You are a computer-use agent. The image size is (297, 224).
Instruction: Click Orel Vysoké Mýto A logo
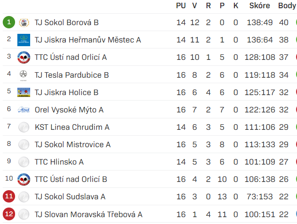24,110
